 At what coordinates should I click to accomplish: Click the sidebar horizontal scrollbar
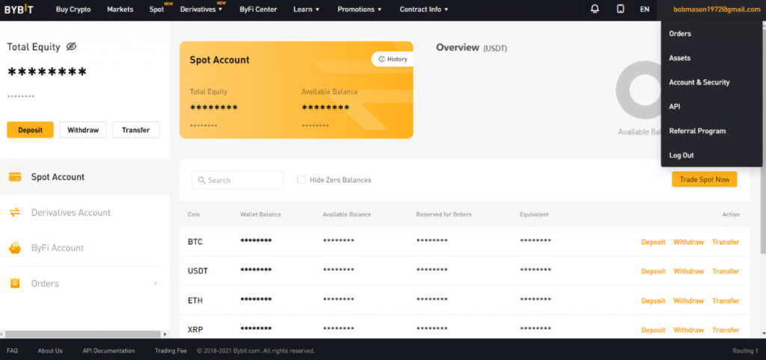pos(82,334)
